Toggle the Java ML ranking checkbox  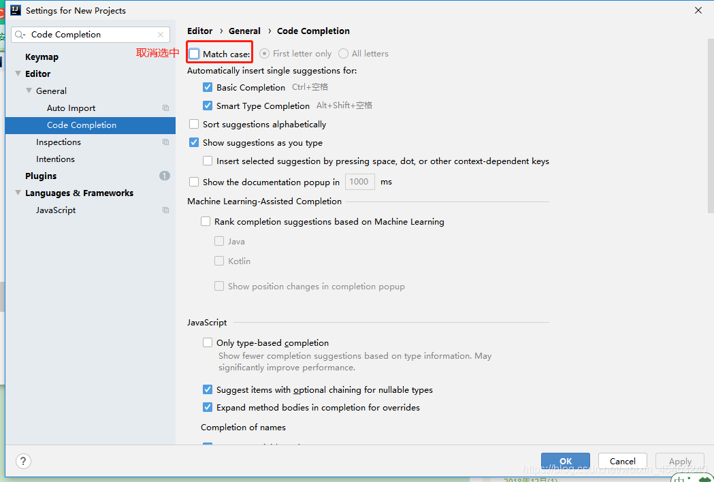(x=219, y=241)
